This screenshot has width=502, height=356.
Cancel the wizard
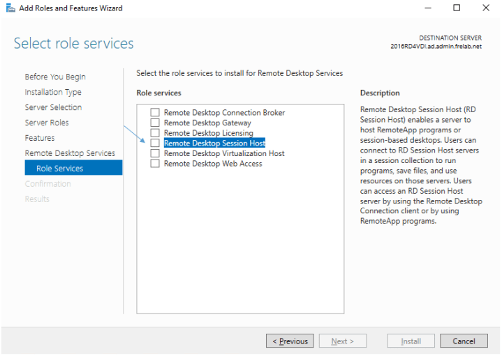click(464, 341)
